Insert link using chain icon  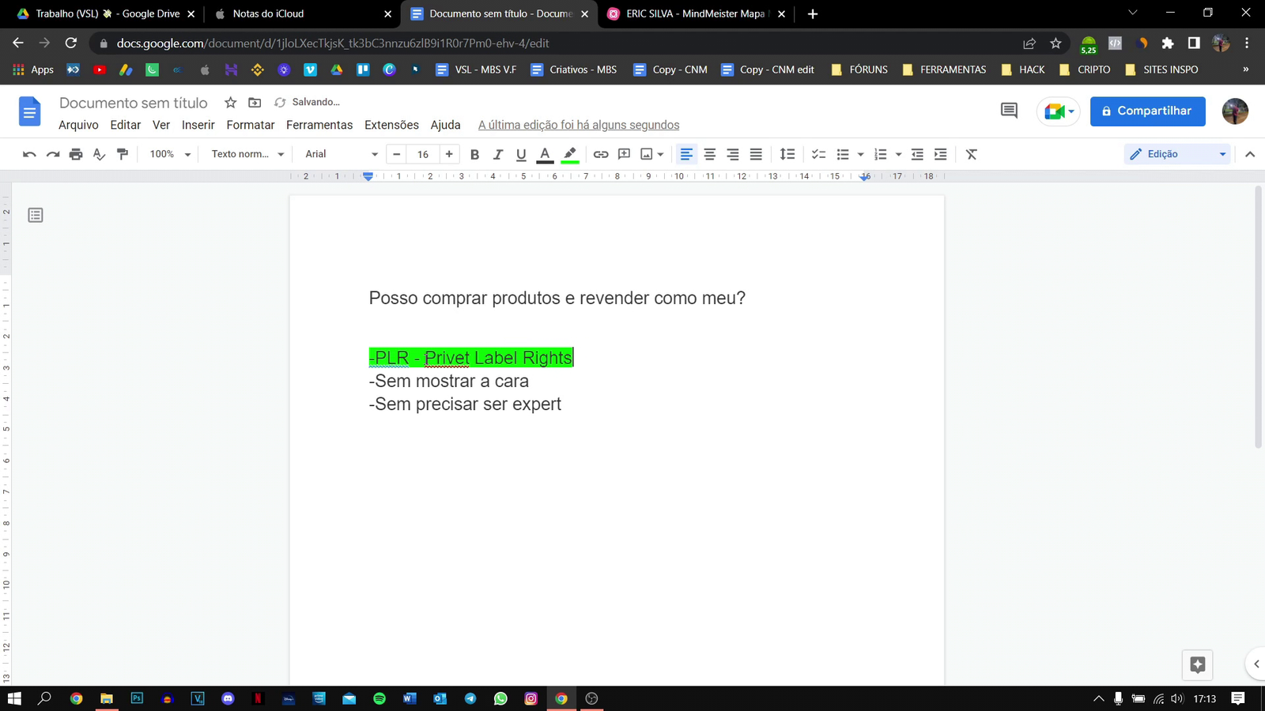(x=601, y=154)
